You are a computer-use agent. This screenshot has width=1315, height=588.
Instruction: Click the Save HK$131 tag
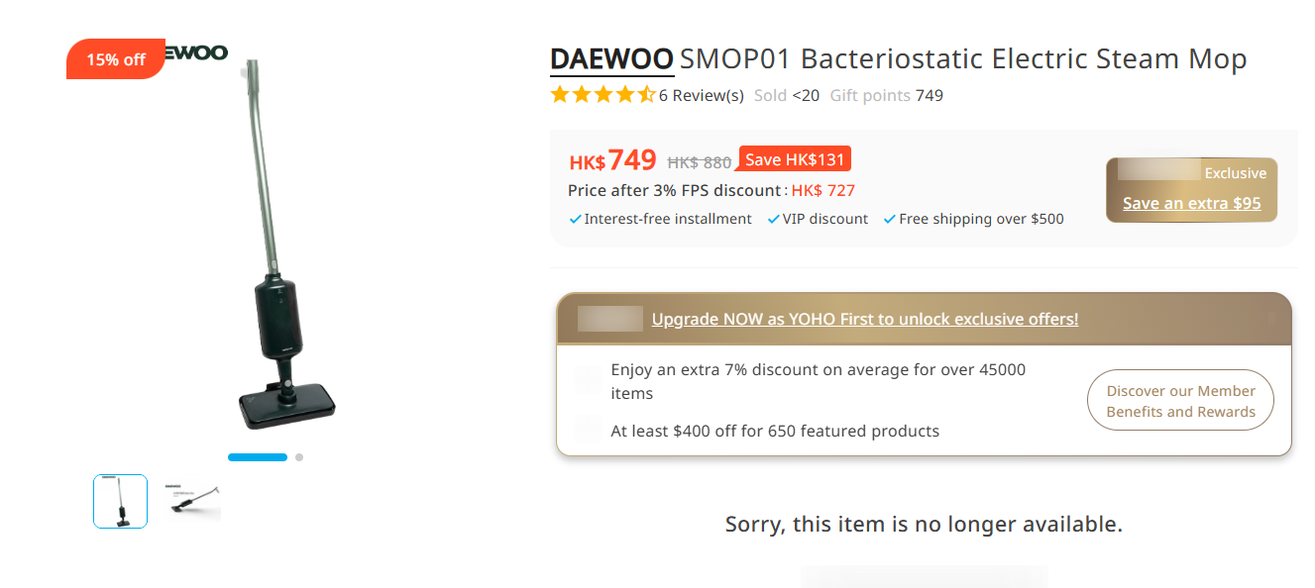(x=795, y=159)
